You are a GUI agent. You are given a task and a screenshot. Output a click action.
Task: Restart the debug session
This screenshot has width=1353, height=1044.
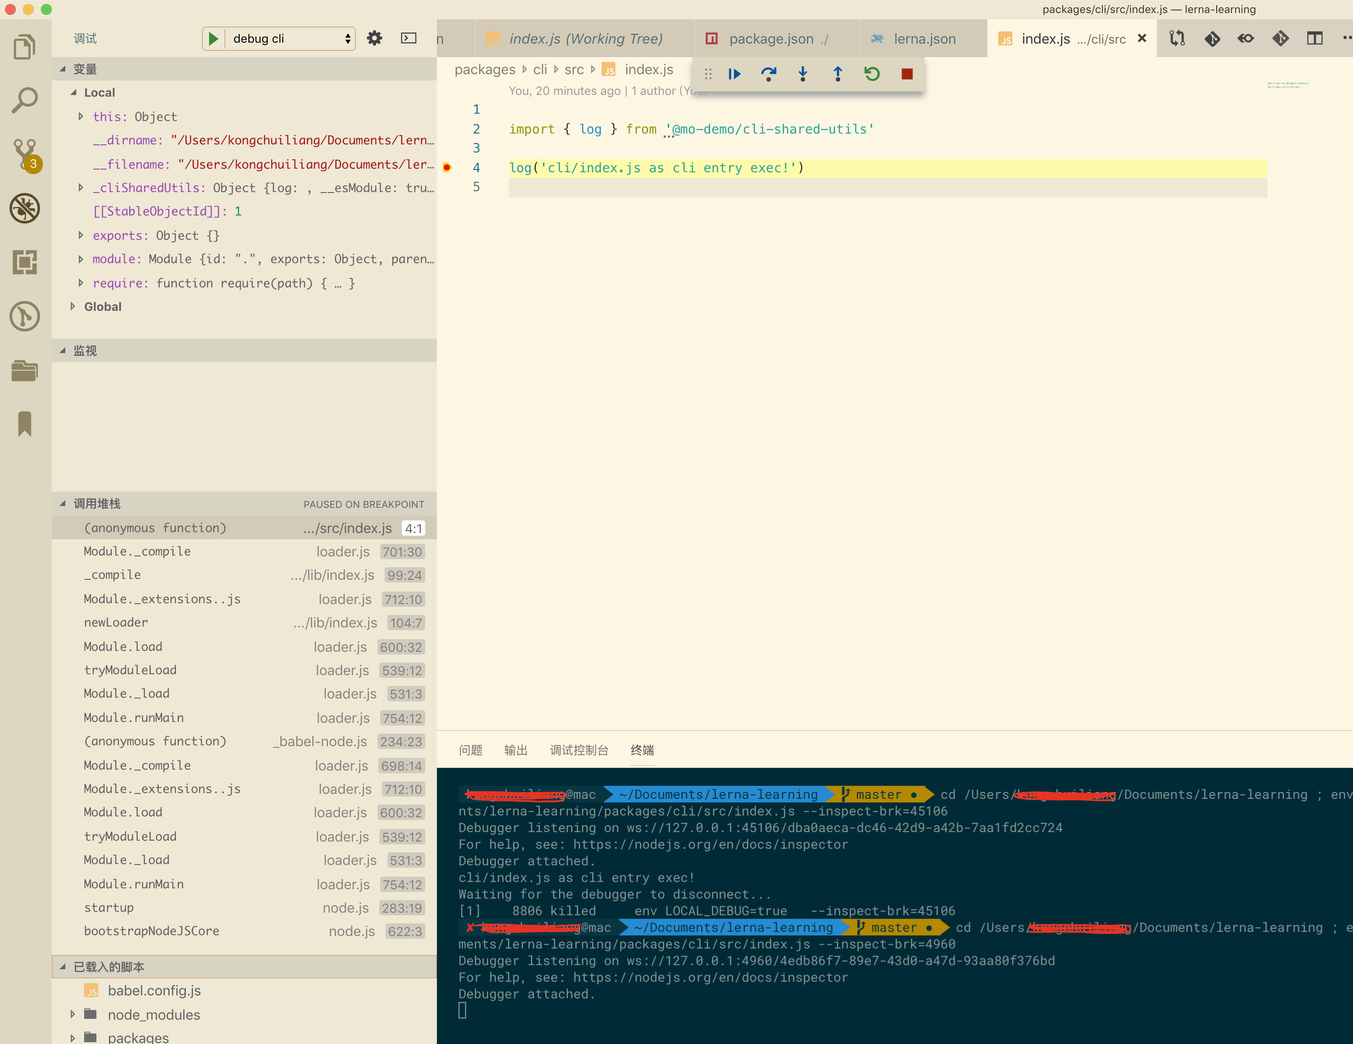(872, 74)
